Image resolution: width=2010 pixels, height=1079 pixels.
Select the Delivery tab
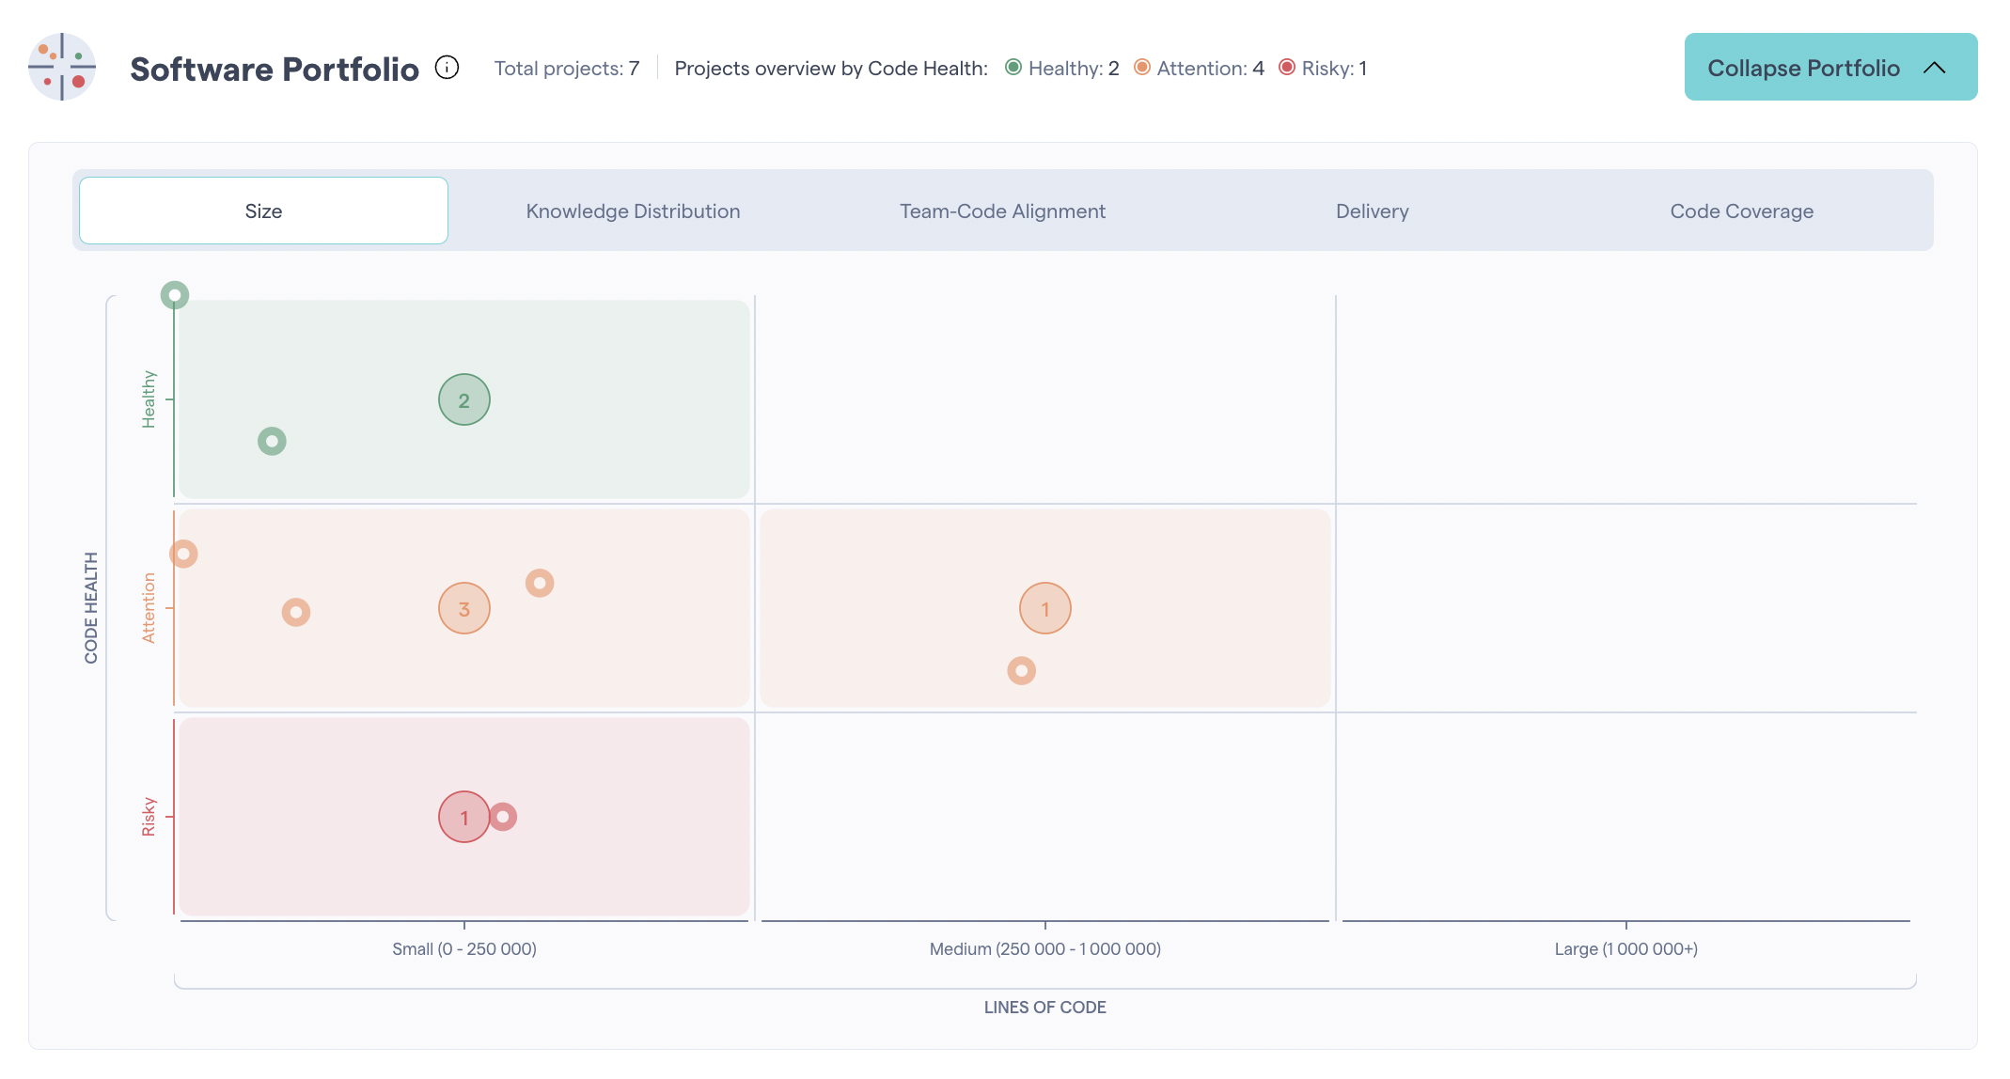click(1372, 211)
